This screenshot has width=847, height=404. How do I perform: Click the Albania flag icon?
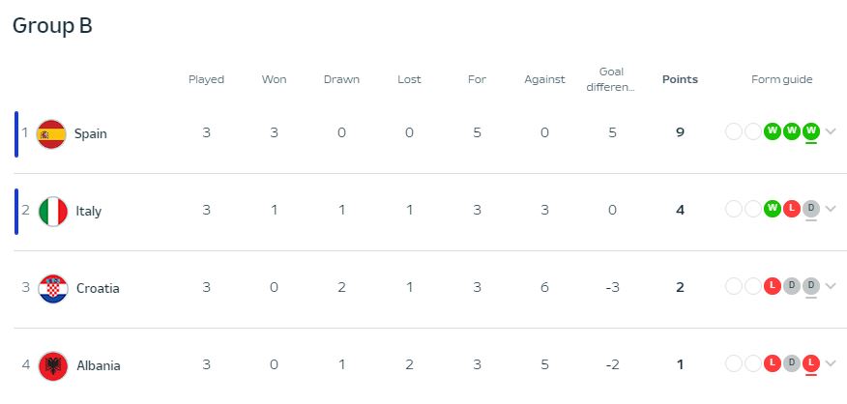coord(53,365)
